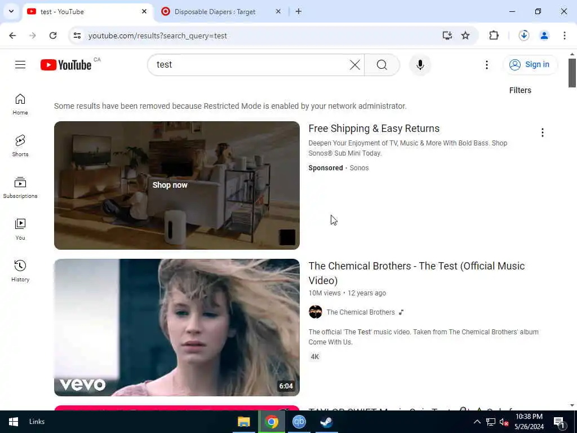Click the browser address bar URL
This screenshot has width=577, height=433.
tap(158, 36)
